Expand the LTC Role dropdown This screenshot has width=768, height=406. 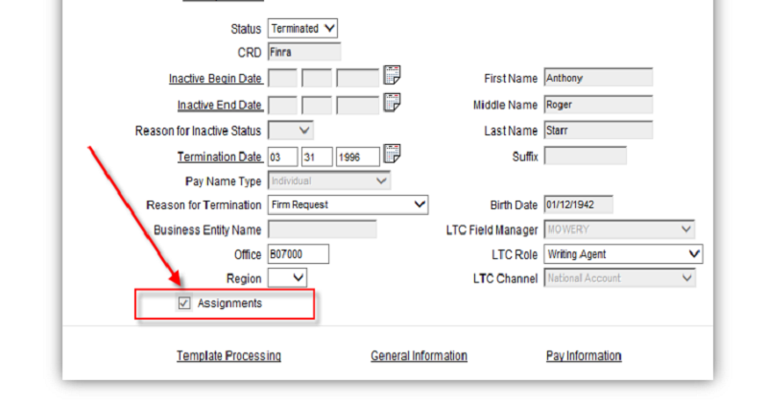pos(623,254)
